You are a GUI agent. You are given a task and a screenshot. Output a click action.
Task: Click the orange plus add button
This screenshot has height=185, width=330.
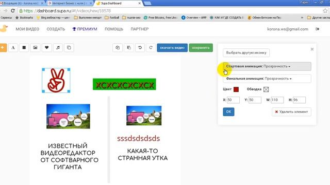coord(3,48)
